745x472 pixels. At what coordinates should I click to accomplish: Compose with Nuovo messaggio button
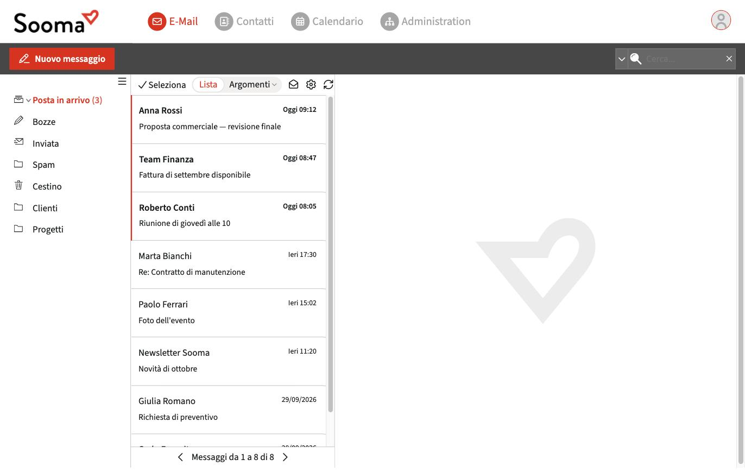(x=62, y=59)
